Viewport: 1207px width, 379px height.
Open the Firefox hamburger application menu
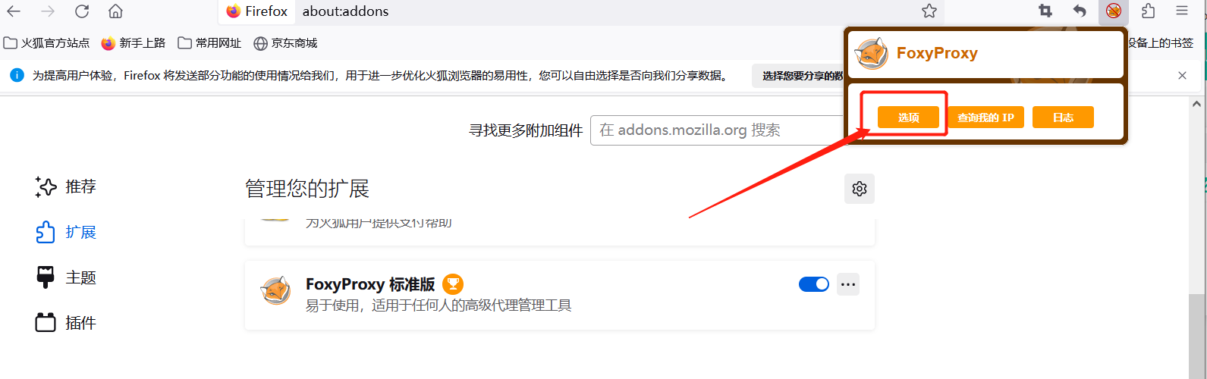1182,11
